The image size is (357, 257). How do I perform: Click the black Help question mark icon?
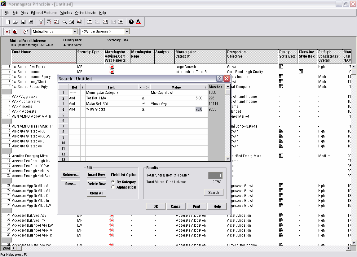coord(131,22)
